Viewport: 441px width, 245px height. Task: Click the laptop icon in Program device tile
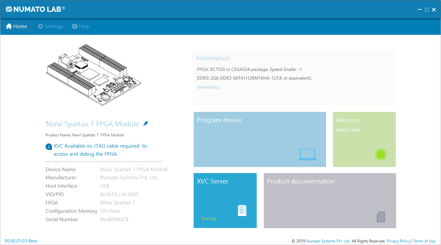307,155
